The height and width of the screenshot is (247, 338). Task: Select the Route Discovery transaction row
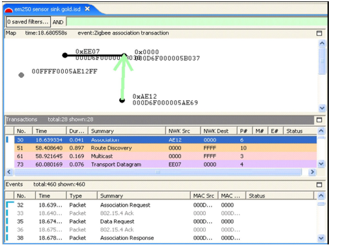165,148
